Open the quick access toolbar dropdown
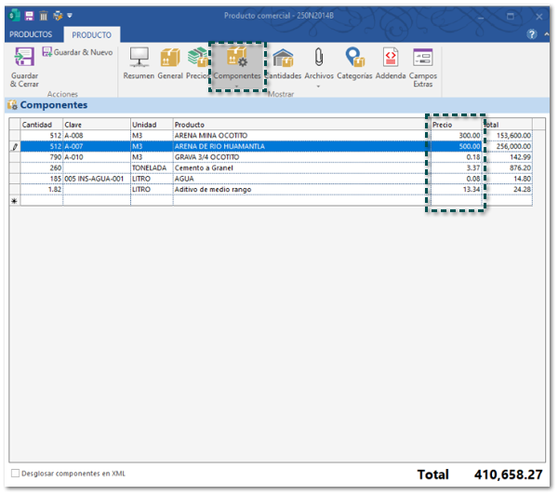This screenshot has height=495, width=558. [x=70, y=16]
